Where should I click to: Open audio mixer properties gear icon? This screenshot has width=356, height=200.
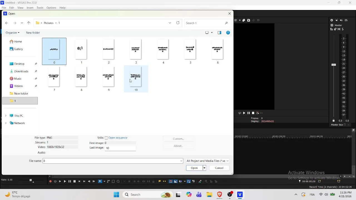click(x=332, y=20)
